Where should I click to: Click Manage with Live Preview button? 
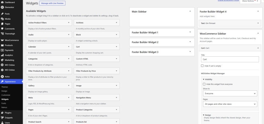(x=52, y=3)
